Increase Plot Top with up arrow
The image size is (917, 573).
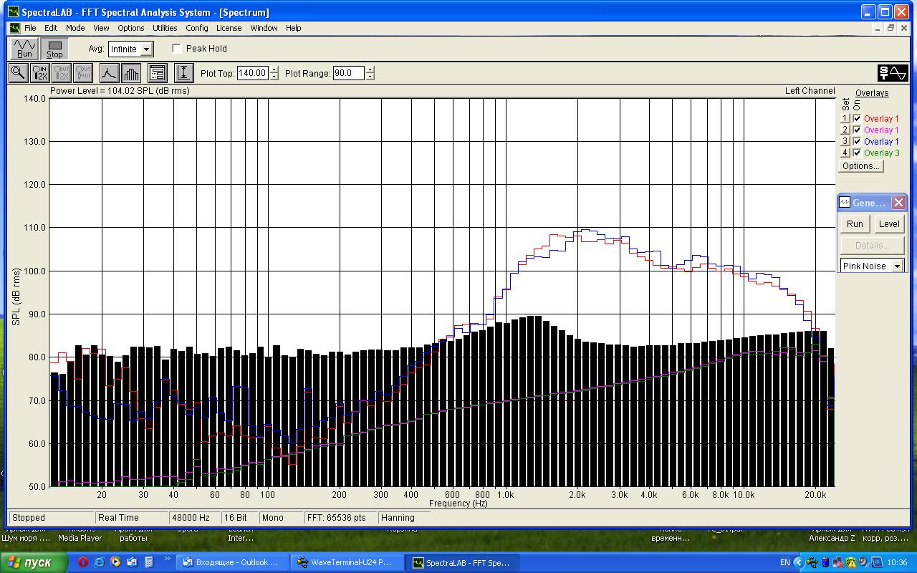pos(274,69)
